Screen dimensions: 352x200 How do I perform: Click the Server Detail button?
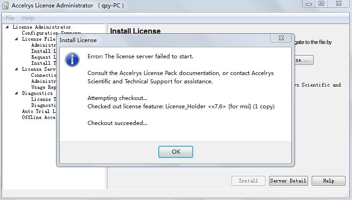[288, 181]
